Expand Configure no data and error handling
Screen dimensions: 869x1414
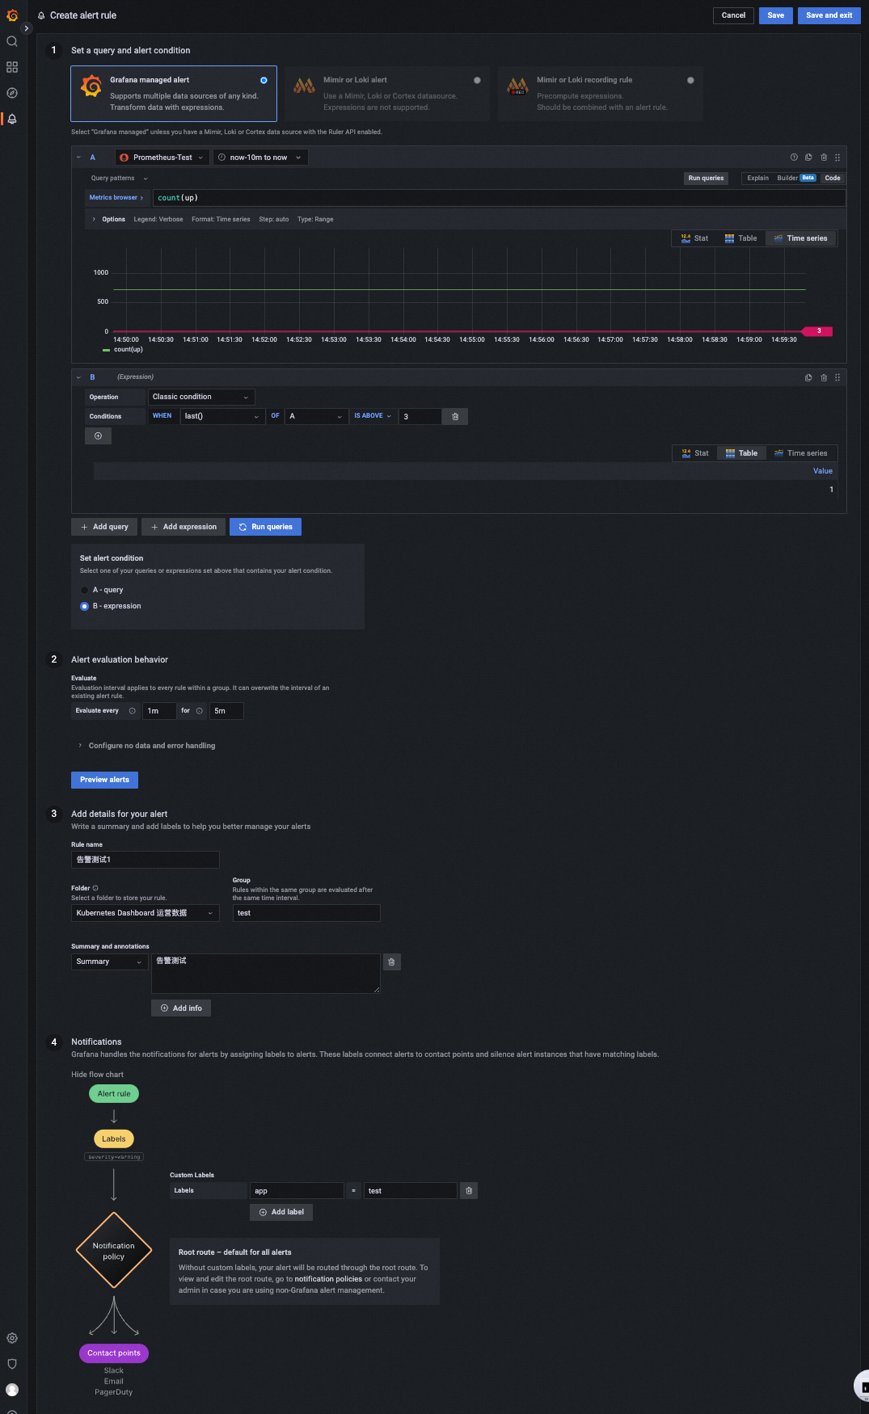pos(147,747)
